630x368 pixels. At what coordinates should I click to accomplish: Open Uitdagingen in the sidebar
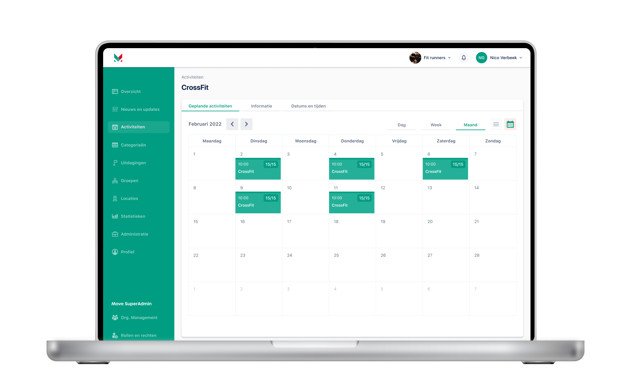(x=133, y=163)
